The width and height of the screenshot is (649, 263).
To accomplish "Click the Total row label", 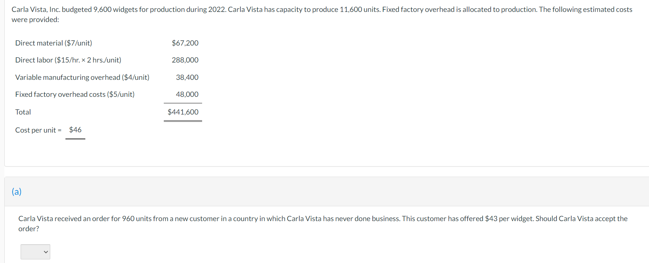I will (x=23, y=112).
